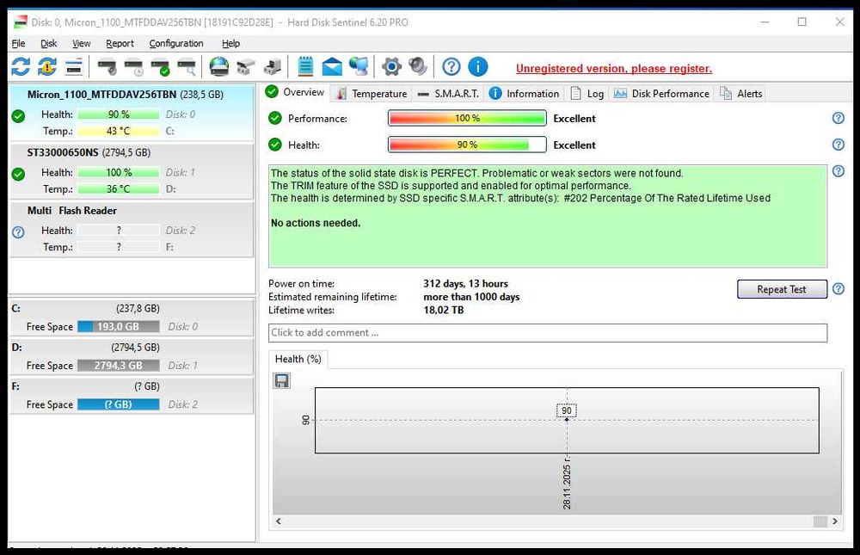Open configuration via the gear icon
Image resolution: width=860 pixels, height=555 pixels.
tap(391, 67)
